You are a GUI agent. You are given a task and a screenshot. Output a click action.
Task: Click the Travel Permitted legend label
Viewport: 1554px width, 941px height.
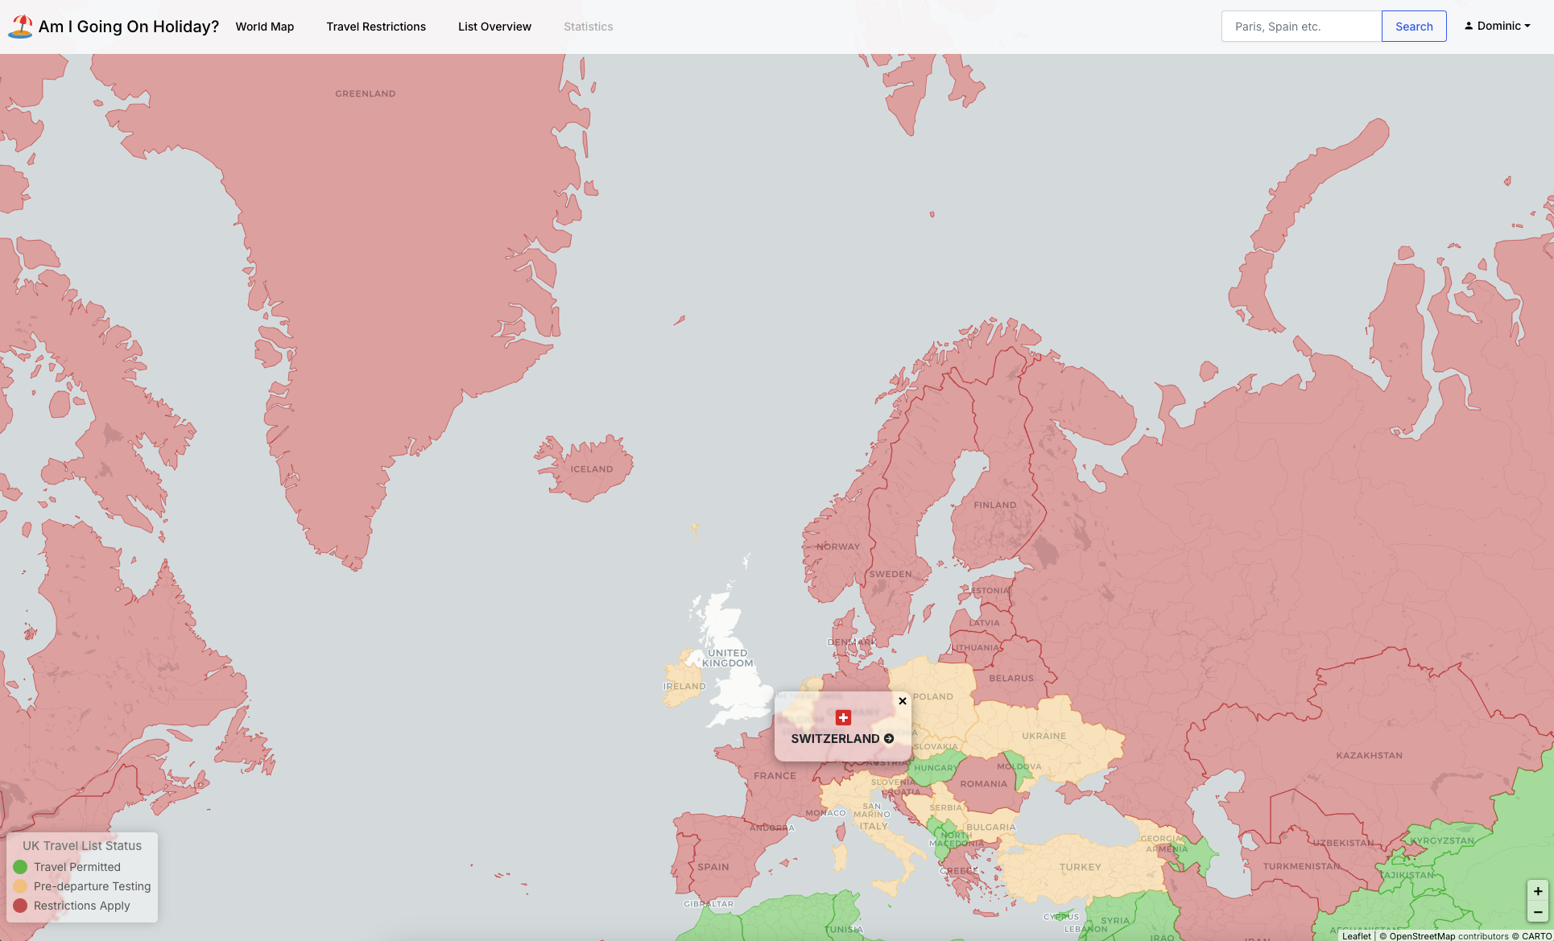coord(77,867)
